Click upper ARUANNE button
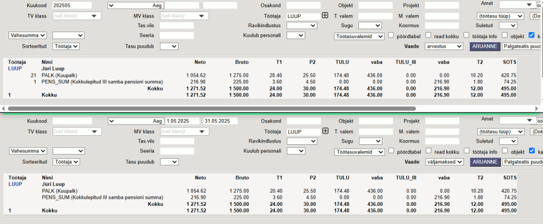 (485, 46)
